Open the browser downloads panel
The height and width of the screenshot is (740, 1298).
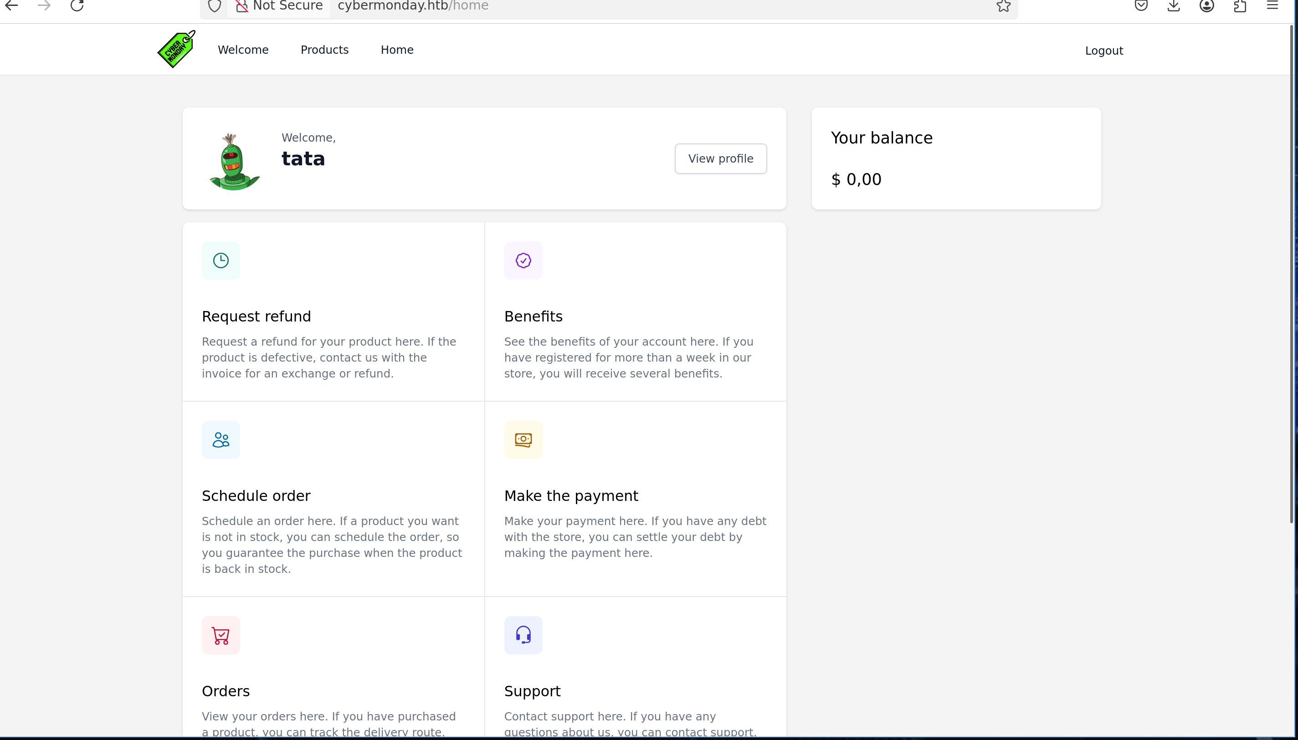click(x=1174, y=6)
